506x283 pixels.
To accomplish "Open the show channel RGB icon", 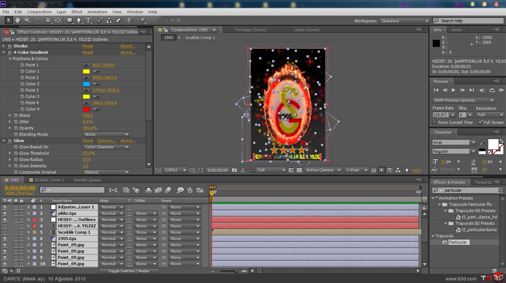I will coord(251,170).
